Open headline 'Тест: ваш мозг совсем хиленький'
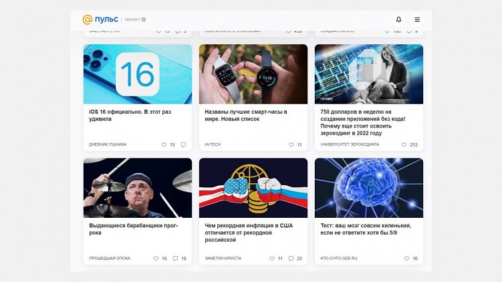 click(x=366, y=229)
